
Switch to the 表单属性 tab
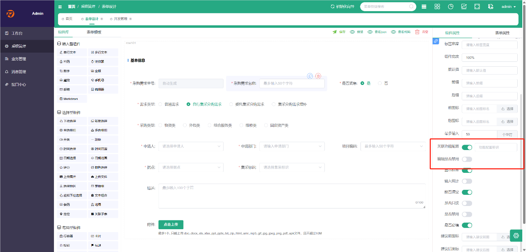[502, 33]
